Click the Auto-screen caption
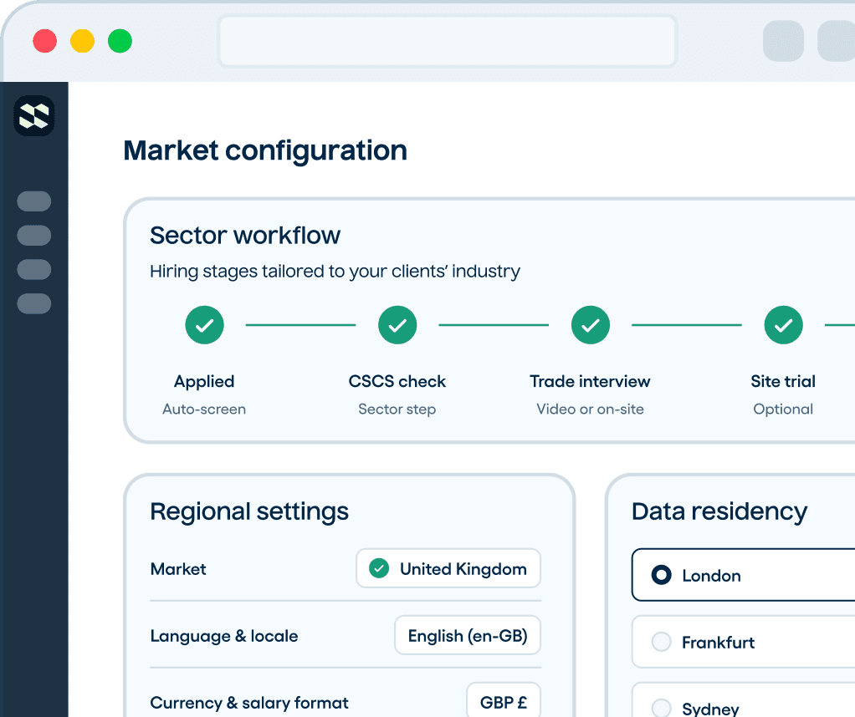This screenshot has width=855, height=717. click(204, 409)
